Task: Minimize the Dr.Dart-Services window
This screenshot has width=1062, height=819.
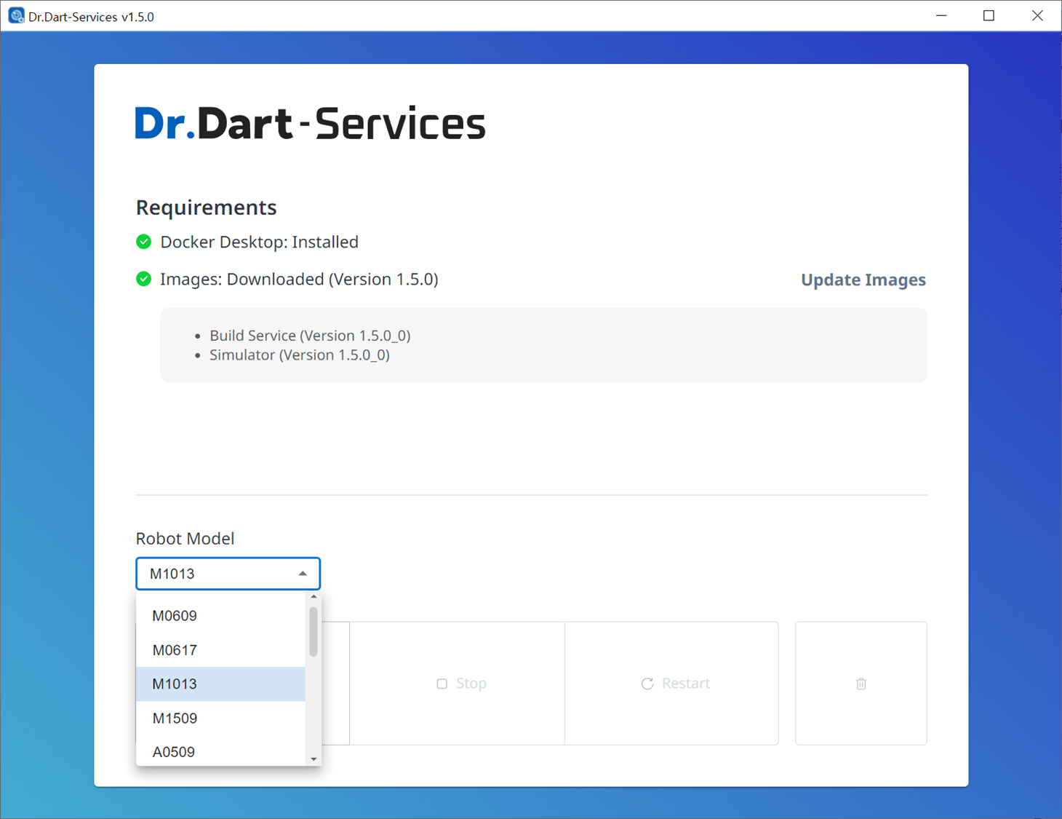Action: pyautogui.click(x=941, y=15)
